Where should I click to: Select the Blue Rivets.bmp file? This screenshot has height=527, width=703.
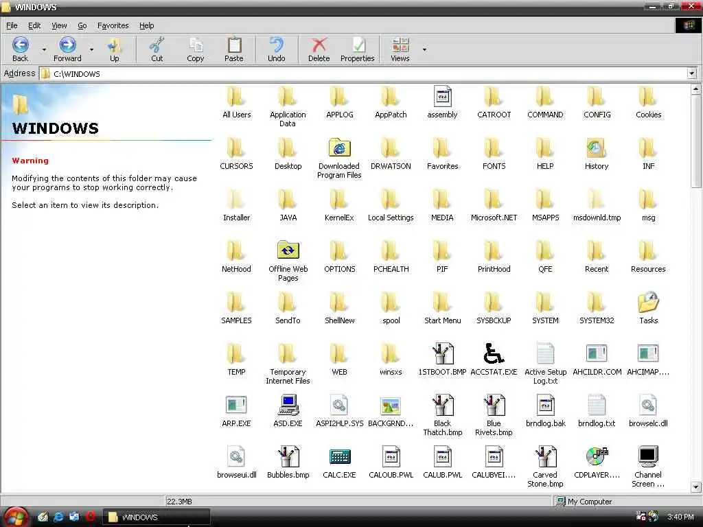pyautogui.click(x=494, y=415)
